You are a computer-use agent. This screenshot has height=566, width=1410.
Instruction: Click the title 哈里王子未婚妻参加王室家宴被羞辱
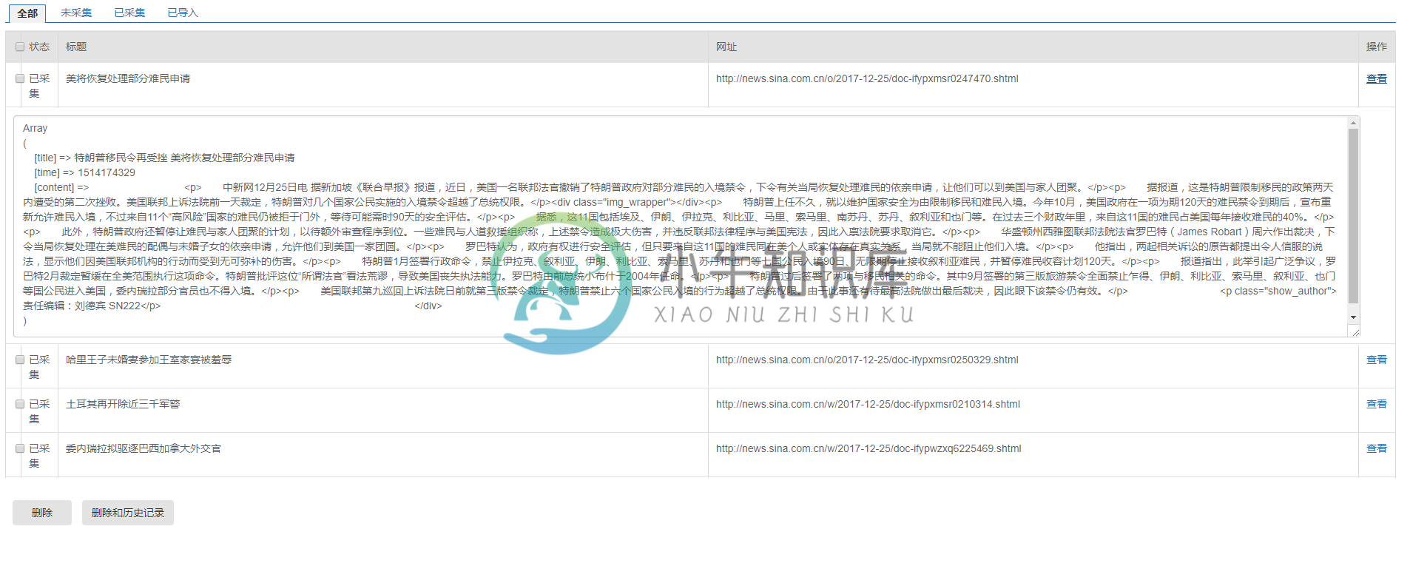(149, 360)
